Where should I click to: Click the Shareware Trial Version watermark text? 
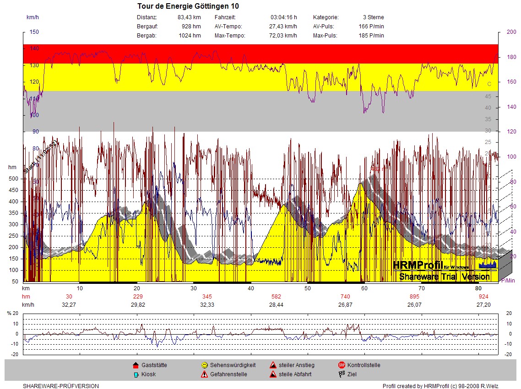(444, 277)
